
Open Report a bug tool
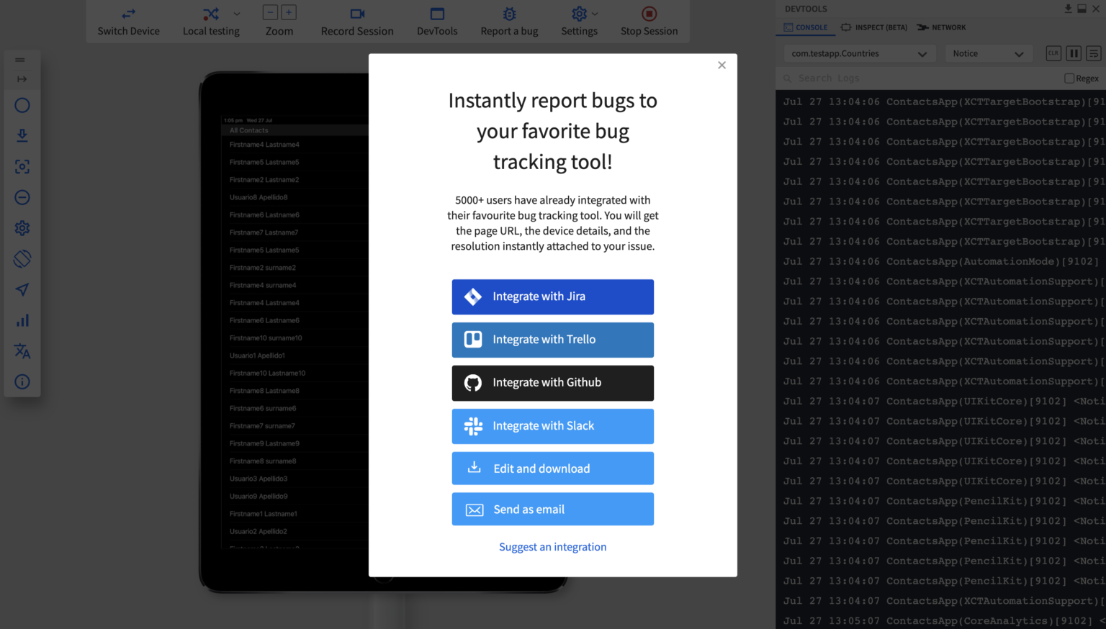(509, 22)
